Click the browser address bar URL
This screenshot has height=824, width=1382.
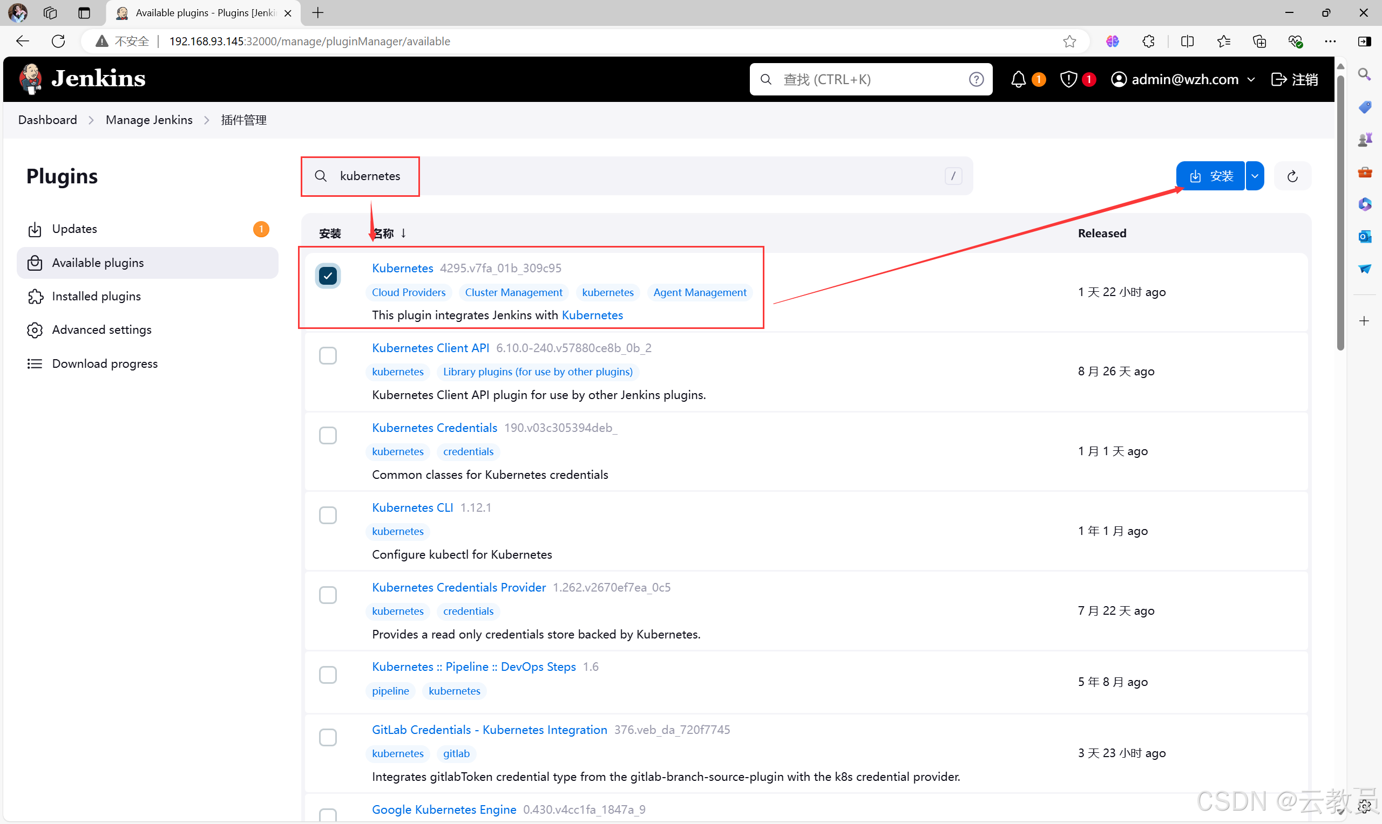[x=309, y=42]
